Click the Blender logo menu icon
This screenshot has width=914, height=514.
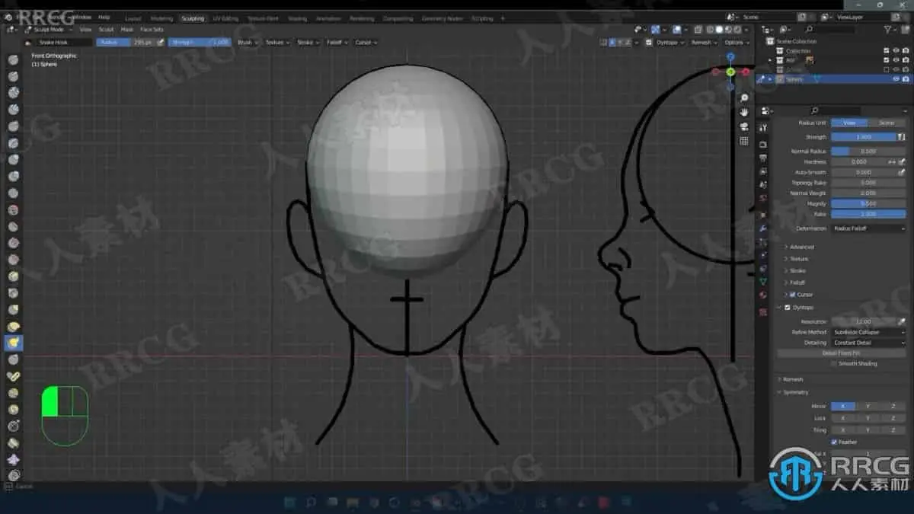(x=8, y=17)
